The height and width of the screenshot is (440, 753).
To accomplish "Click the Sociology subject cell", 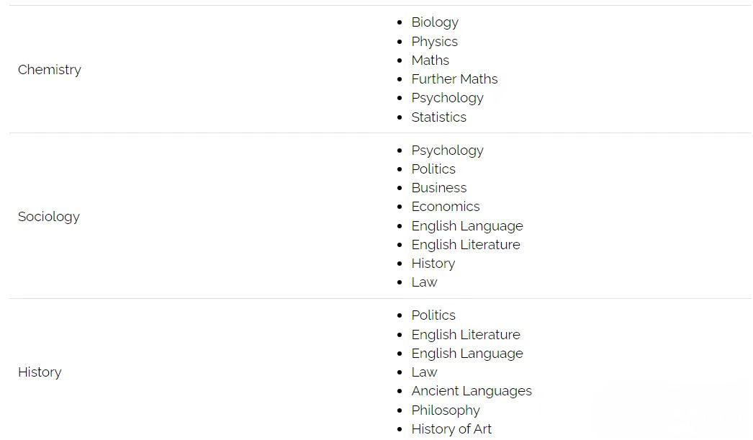I will pyautogui.click(x=48, y=217).
